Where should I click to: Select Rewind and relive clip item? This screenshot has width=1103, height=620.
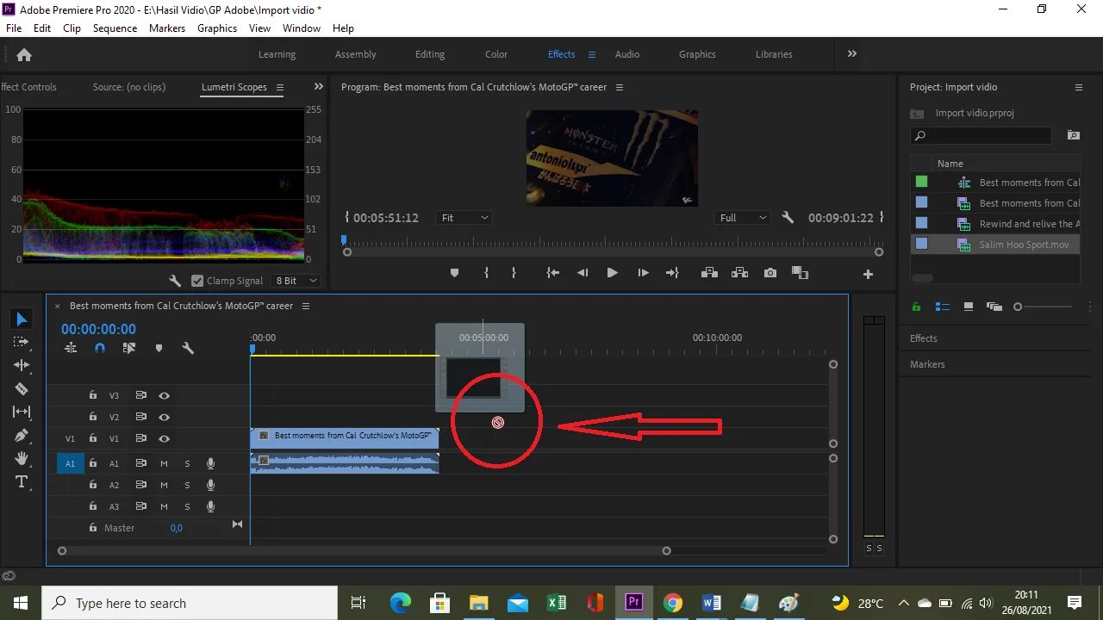[x=996, y=224]
